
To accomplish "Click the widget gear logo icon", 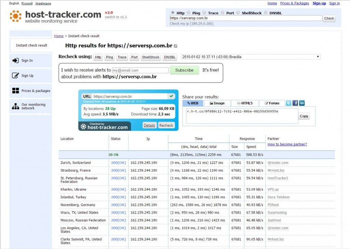I will click(83, 126).
